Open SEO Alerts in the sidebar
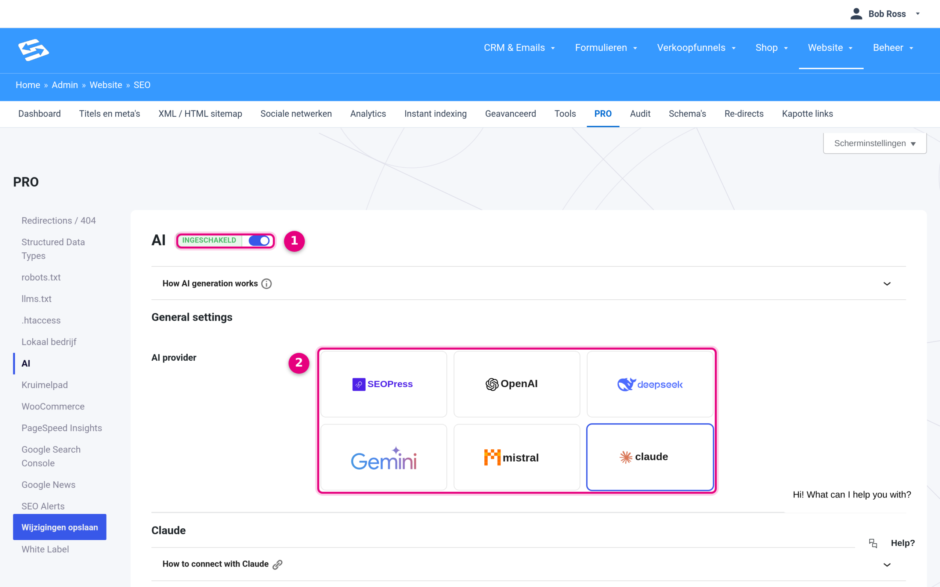 [43, 506]
